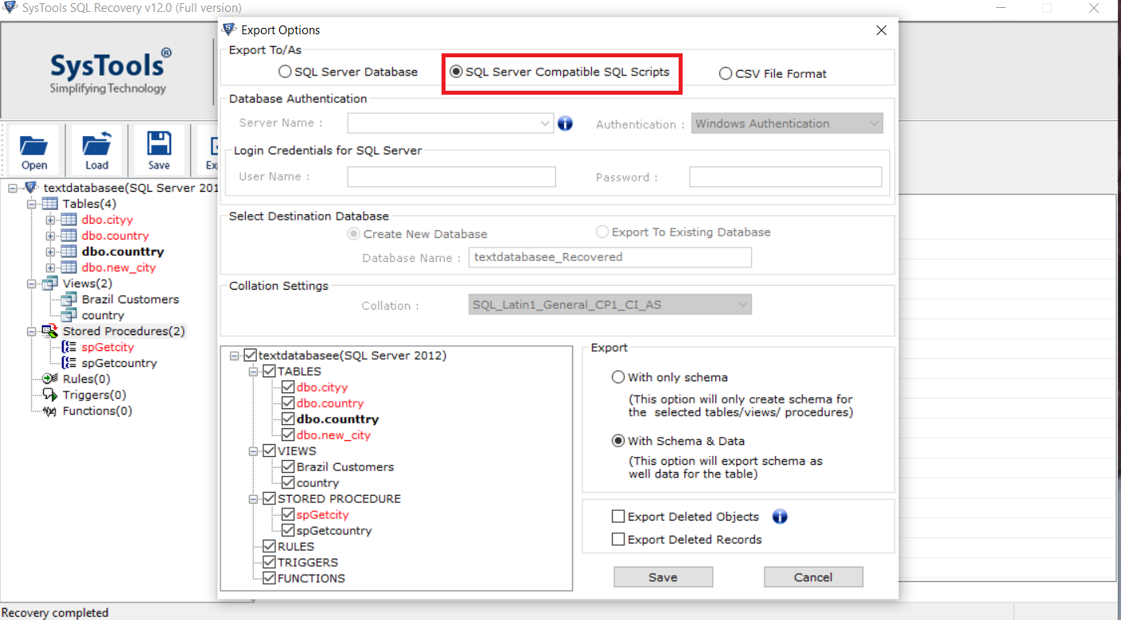The width and height of the screenshot is (1121, 620).
Task: Click the Load toolbar icon
Action: point(96,145)
